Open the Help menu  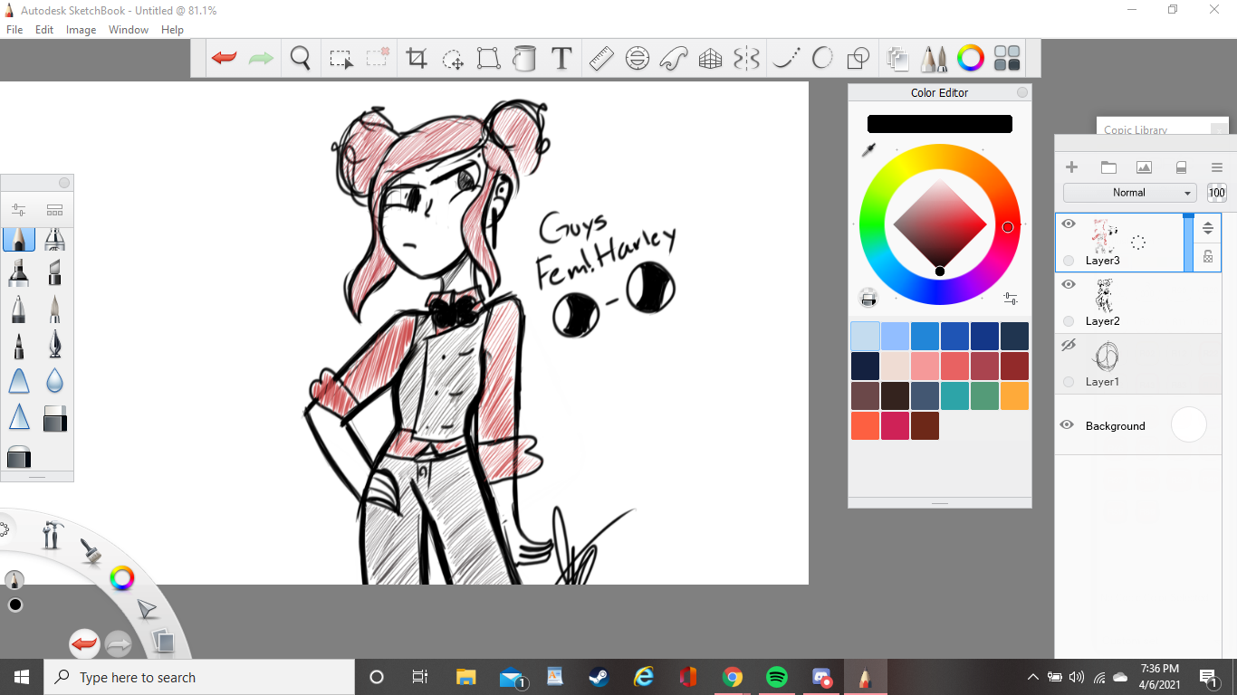[x=172, y=30]
